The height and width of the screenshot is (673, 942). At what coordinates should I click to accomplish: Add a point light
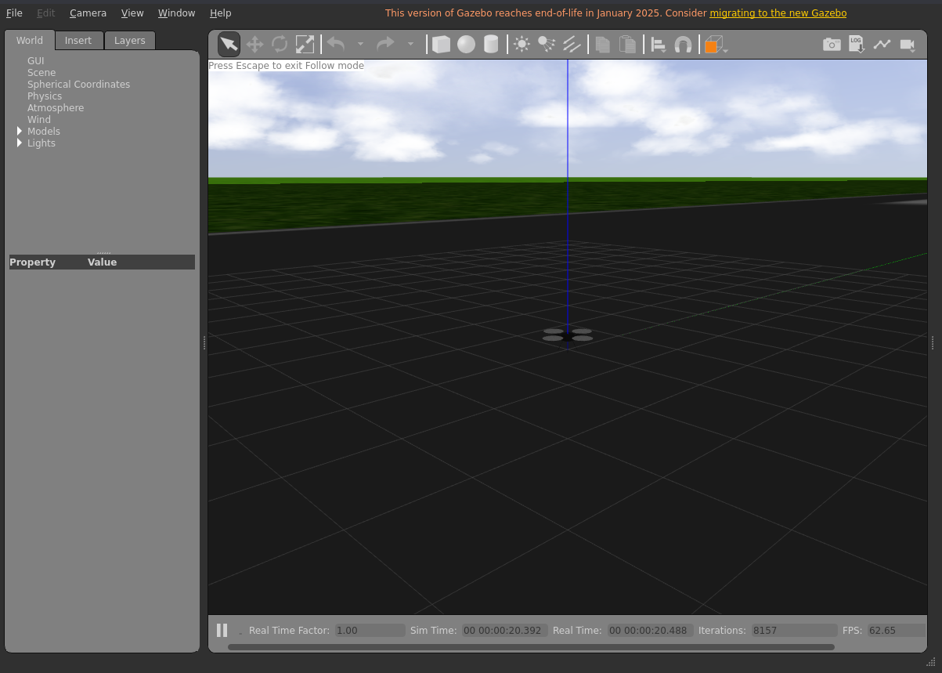pos(522,45)
